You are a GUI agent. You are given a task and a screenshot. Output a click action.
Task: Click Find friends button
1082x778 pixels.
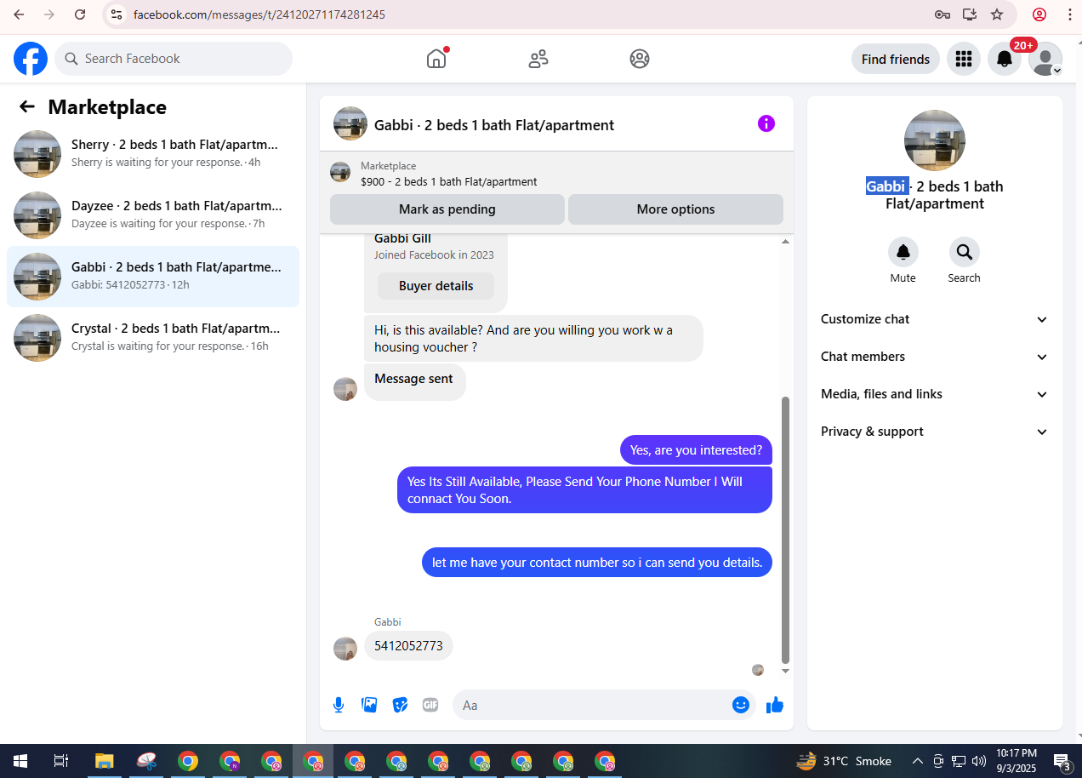pyautogui.click(x=896, y=59)
